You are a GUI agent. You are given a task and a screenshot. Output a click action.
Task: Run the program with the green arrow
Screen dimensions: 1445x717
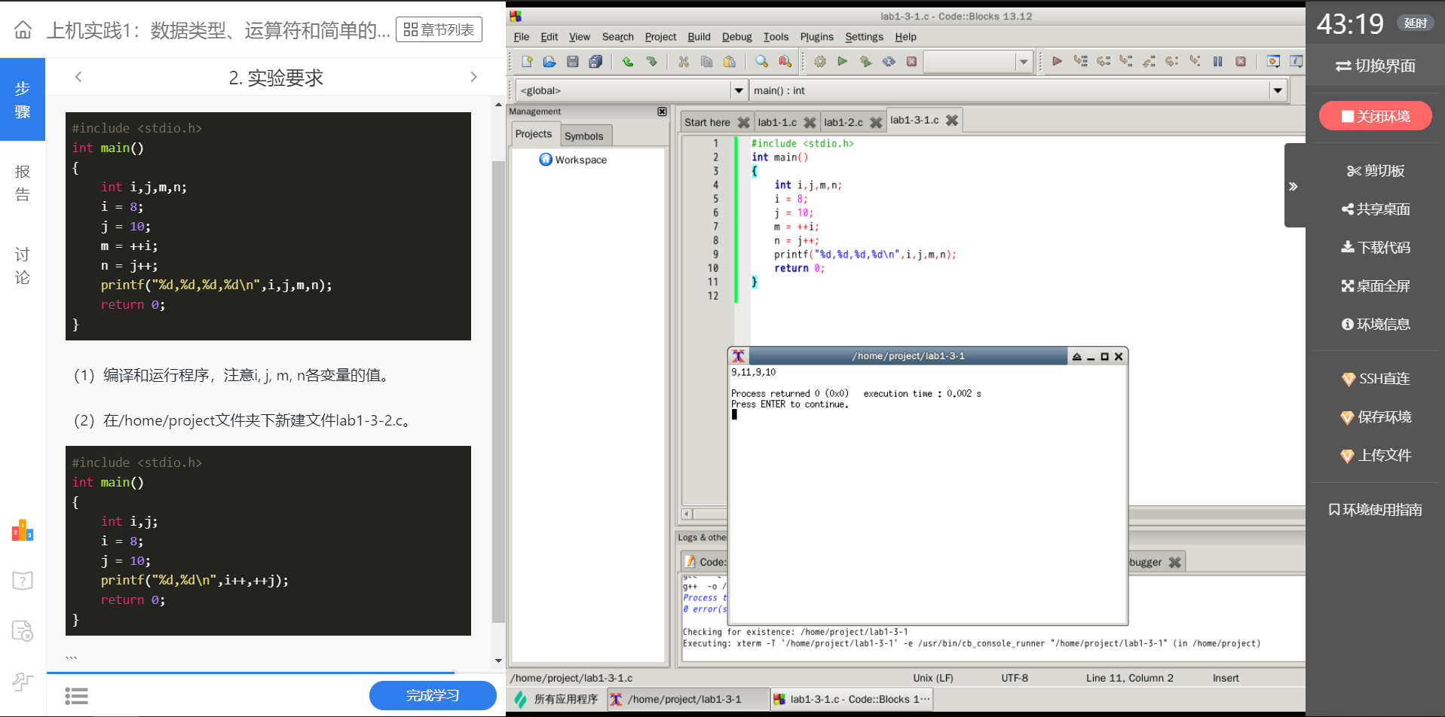(x=843, y=62)
